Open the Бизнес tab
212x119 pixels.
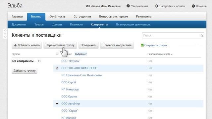coord(36,17)
